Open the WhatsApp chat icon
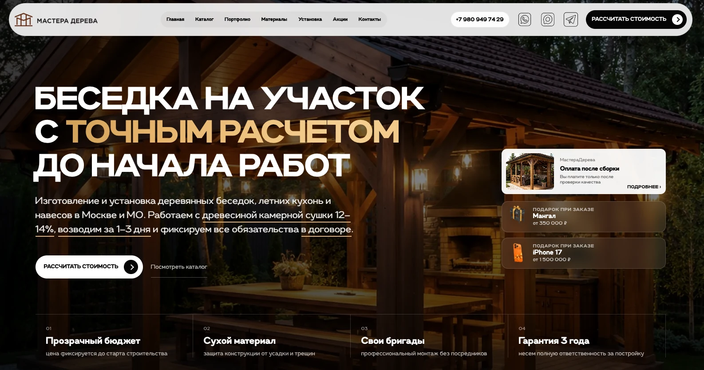This screenshot has height=370, width=704. coord(525,20)
